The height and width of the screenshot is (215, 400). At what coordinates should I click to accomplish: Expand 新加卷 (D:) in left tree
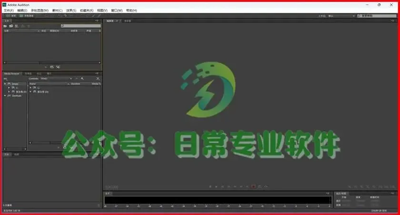point(9,92)
